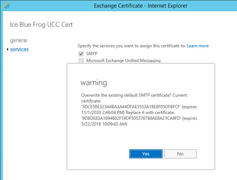The height and width of the screenshot is (180, 237).
Task: Click the current certificate thumbprint starting 3DCE5BE
Action: tap(131, 107)
